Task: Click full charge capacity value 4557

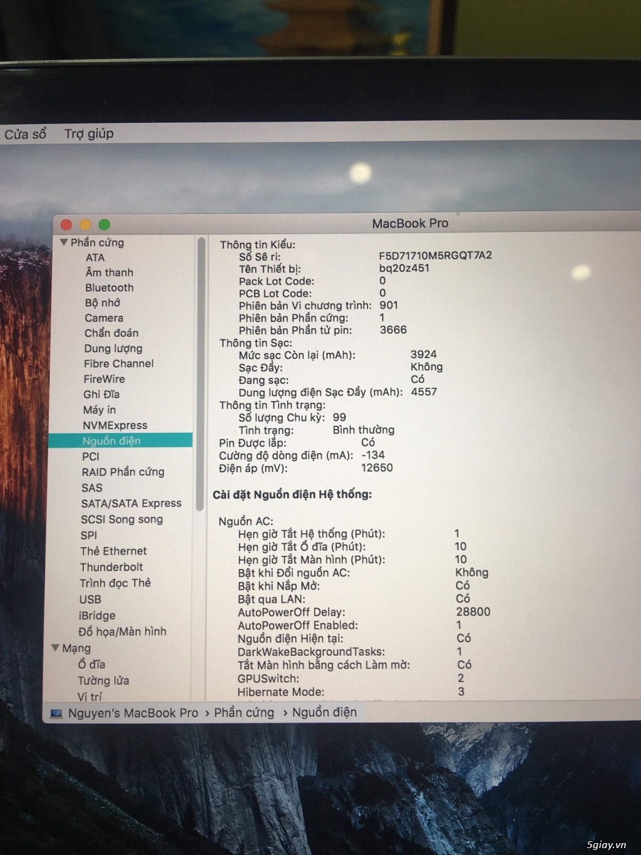Action: click(x=424, y=391)
